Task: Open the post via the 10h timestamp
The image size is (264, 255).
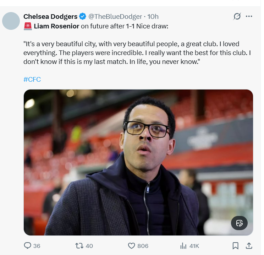Action: point(153,16)
